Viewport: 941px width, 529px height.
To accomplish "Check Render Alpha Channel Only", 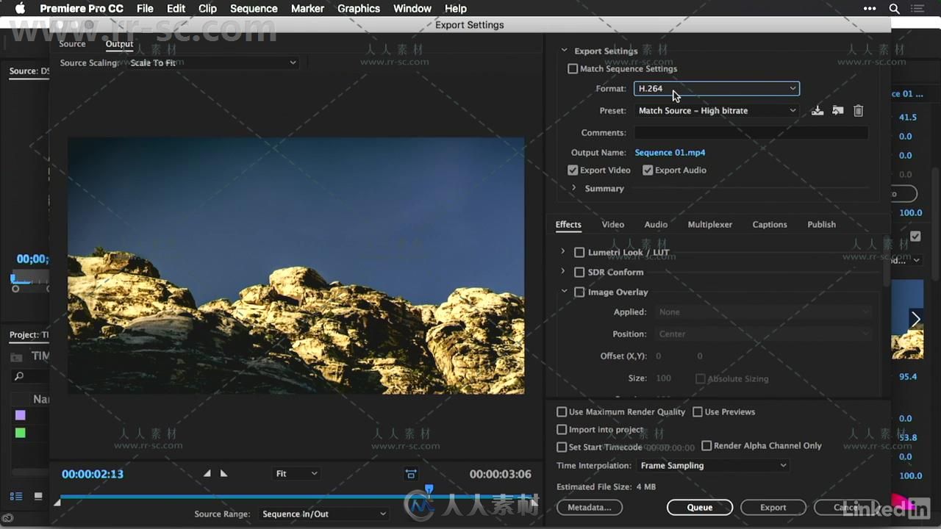I will point(706,445).
